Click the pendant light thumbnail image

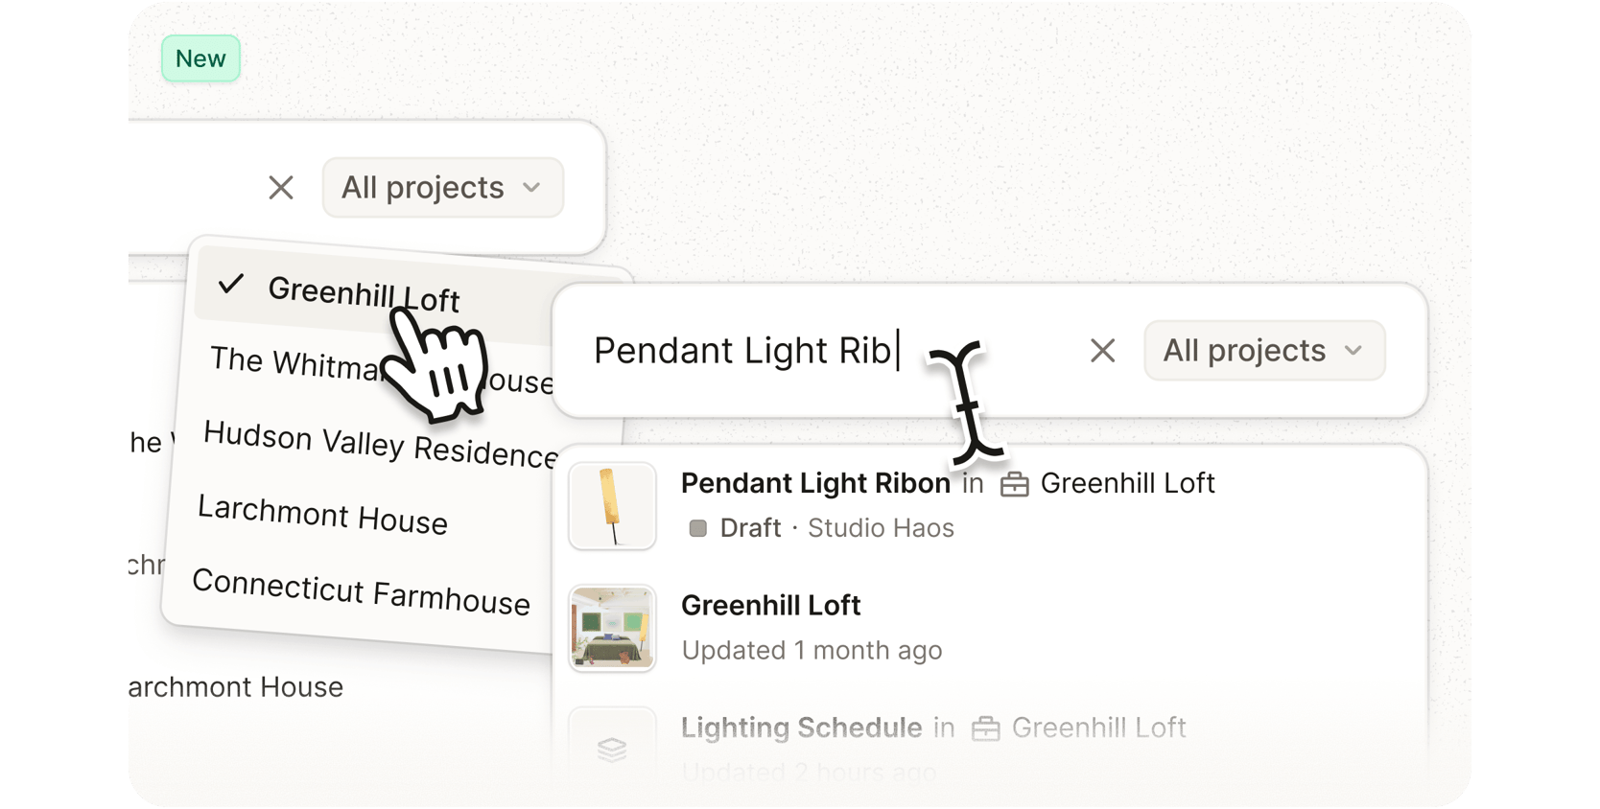tap(612, 506)
